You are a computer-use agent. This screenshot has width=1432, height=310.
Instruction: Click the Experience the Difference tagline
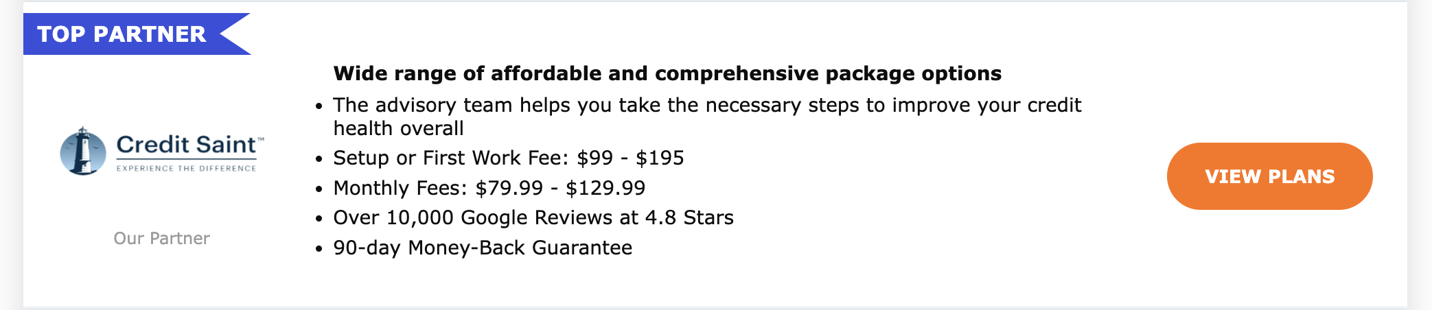click(186, 168)
